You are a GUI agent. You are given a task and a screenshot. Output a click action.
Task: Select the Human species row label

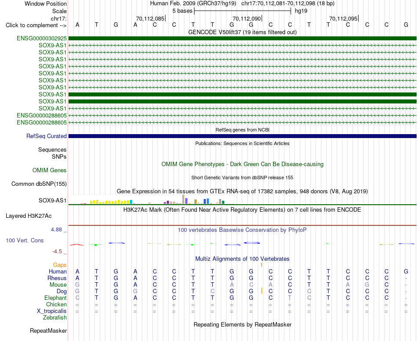(58, 271)
